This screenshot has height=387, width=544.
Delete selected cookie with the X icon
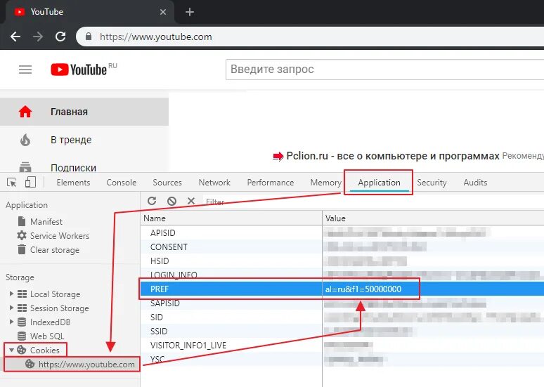190,201
